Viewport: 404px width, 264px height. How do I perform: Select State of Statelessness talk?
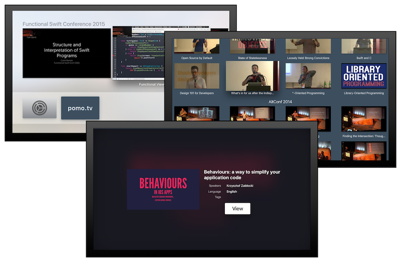tap(252, 47)
